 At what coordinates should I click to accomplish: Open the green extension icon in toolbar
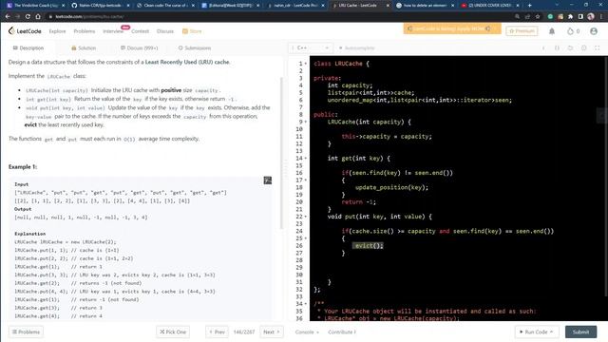550,17
